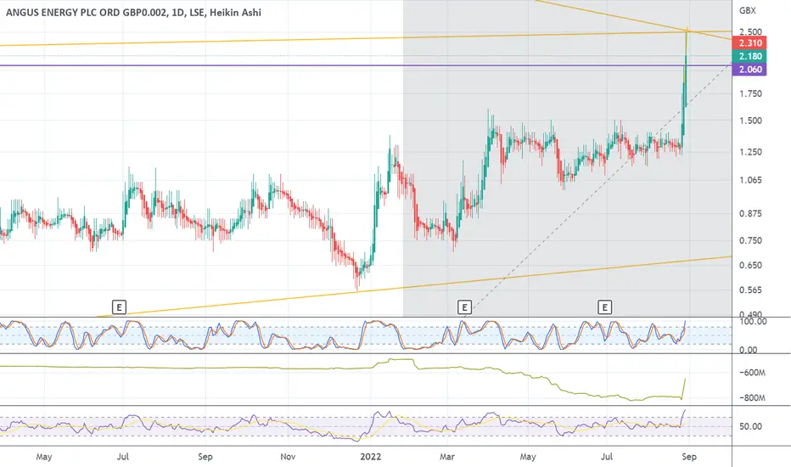Viewport: 791px width, 467px height.
Task: Click the earnings 'E' marker near July 2021
Action: tap(119, 307)
